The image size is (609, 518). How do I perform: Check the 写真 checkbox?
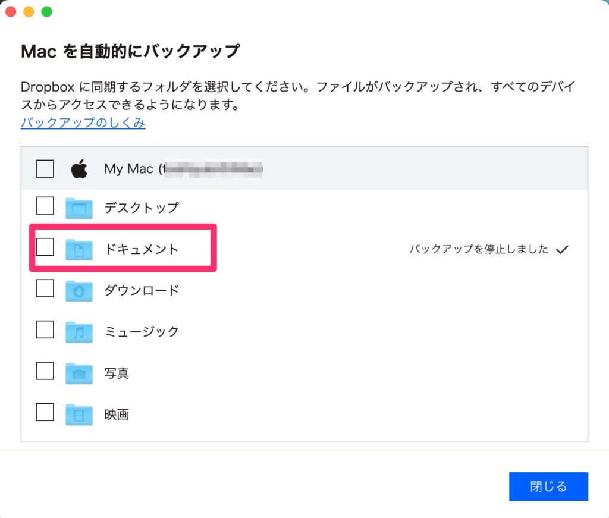click(45, 371)
